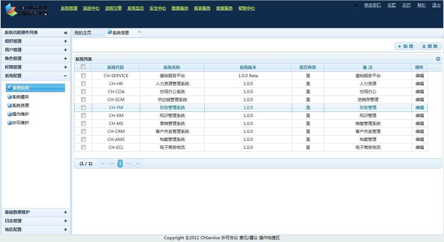
Task: Go to previous page in pager
Action: coord(111,164)
